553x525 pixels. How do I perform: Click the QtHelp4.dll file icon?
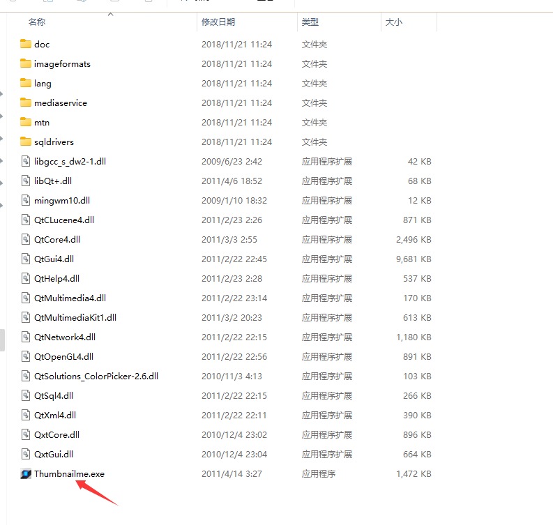[x=26, y=278]
